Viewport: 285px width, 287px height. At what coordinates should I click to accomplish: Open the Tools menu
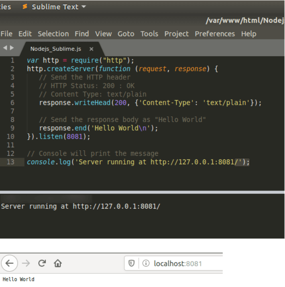tap(149, 34)
